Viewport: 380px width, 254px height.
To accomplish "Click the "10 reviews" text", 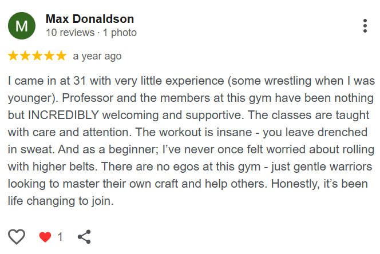I will click(x=69, y=33).
